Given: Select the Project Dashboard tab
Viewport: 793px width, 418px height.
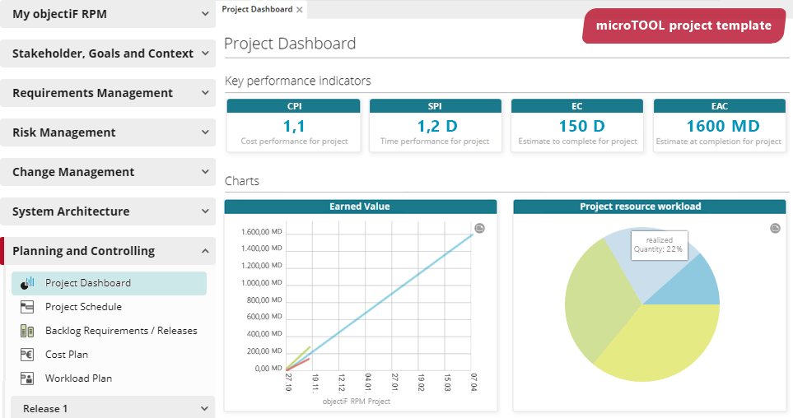Looking at the screenshot, I should coord(257,9).
